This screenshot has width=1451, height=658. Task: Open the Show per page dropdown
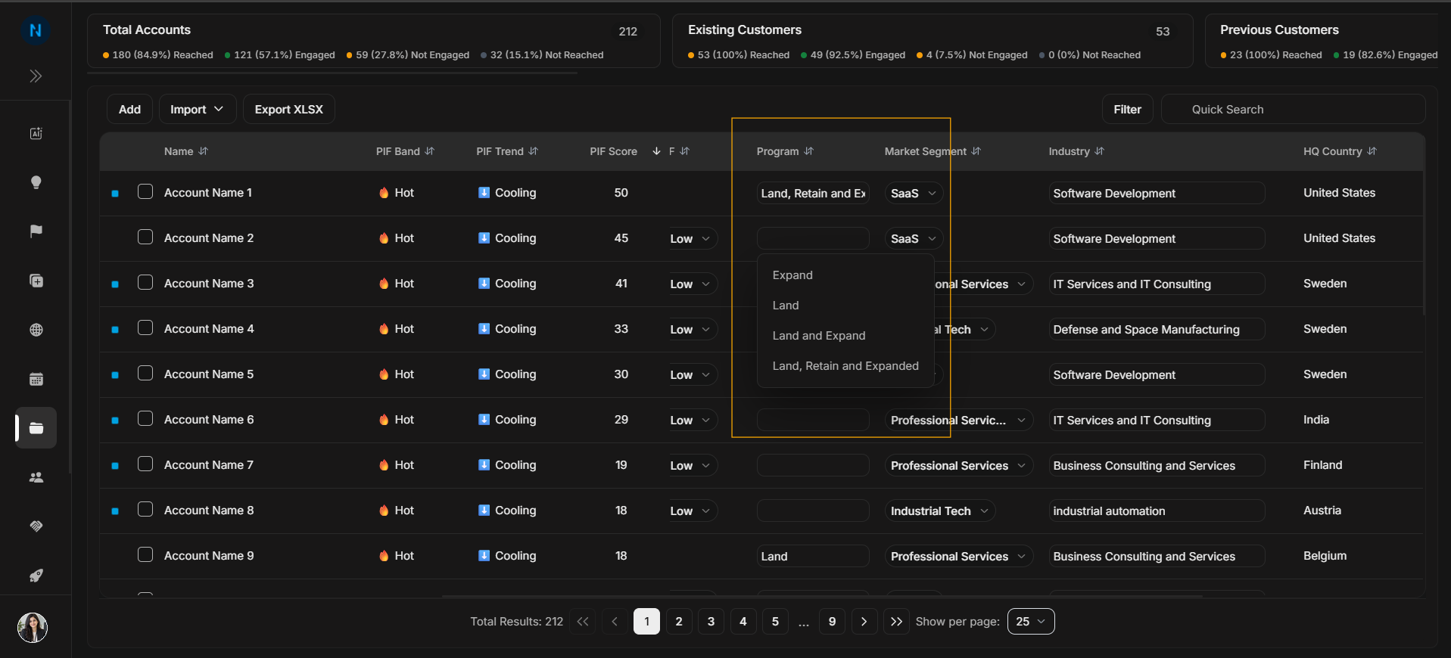coord(1031,622)
